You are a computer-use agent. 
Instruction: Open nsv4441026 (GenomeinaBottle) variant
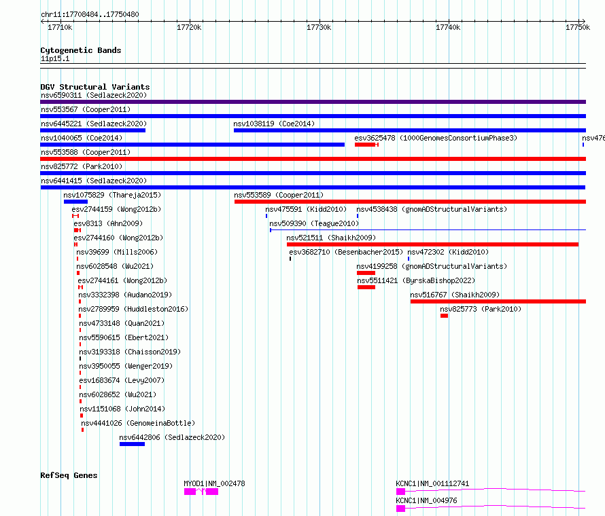pyautogui.click(x=138, y=423)
